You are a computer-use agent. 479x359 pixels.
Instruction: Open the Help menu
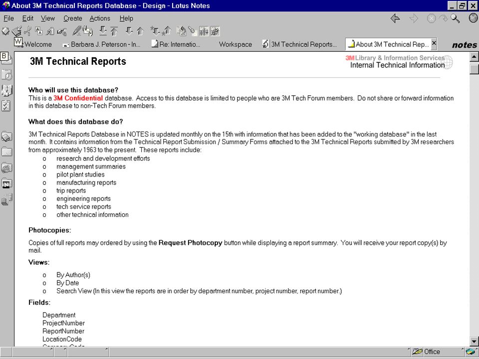pyautogui.click(x=126, y=18)
